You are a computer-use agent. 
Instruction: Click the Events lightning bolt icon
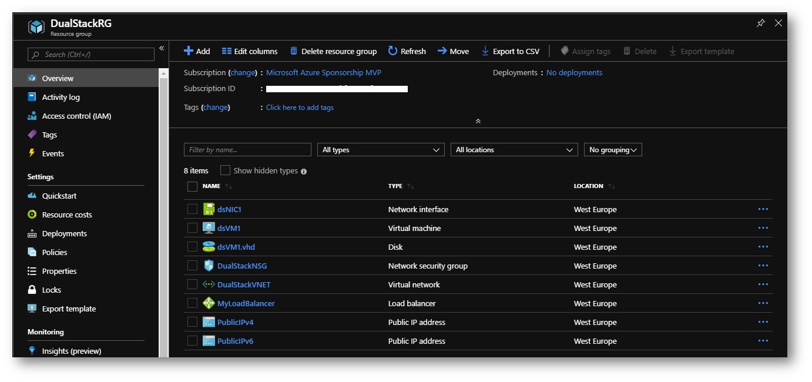(x=32, y=153)
